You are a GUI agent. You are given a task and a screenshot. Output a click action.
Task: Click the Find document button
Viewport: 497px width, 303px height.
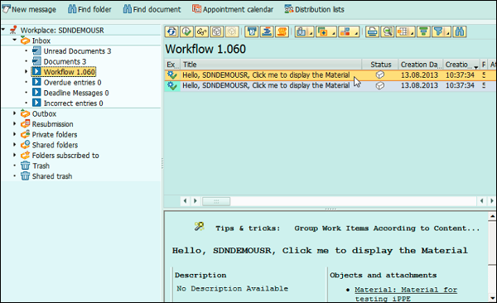click(x=152, y=9)
